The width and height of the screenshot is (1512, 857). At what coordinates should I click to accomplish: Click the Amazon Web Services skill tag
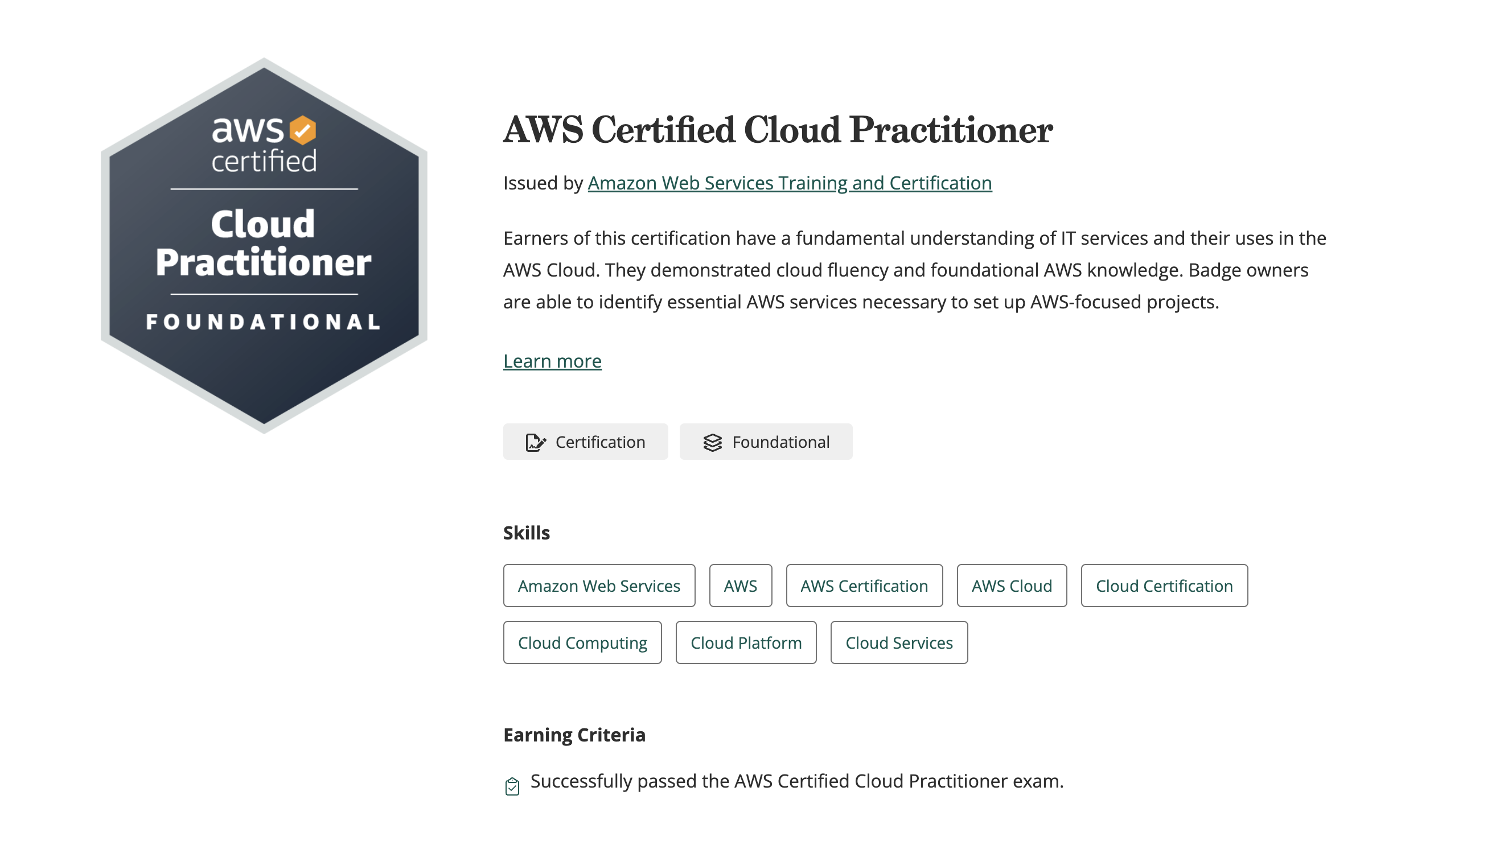(x=599, y=585)
